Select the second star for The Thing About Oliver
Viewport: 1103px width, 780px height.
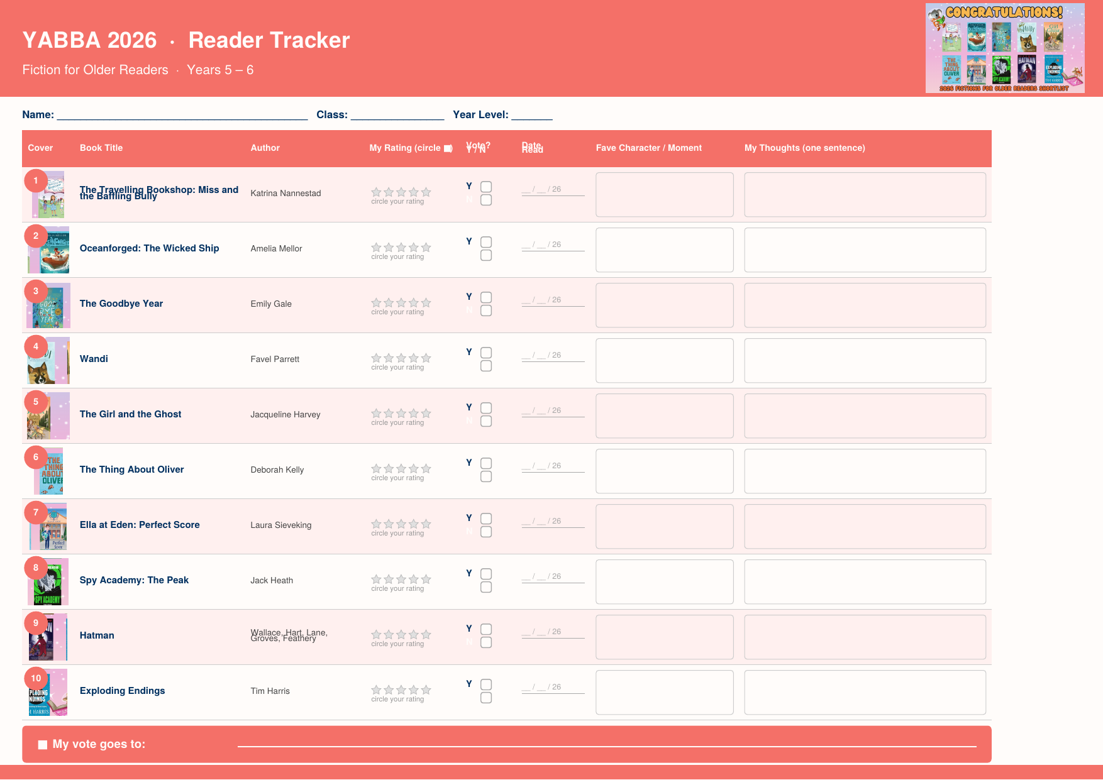pos(389,469)
